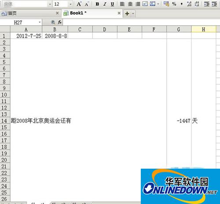
Task: Apply percent style format
Action: pyautogui.click(x=174, y=4)
